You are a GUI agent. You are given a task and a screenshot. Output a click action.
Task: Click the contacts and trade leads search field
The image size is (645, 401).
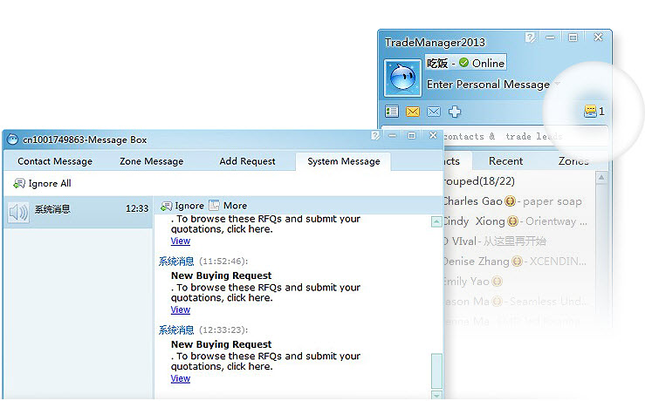pyautogui.click(x=524, y=137)
